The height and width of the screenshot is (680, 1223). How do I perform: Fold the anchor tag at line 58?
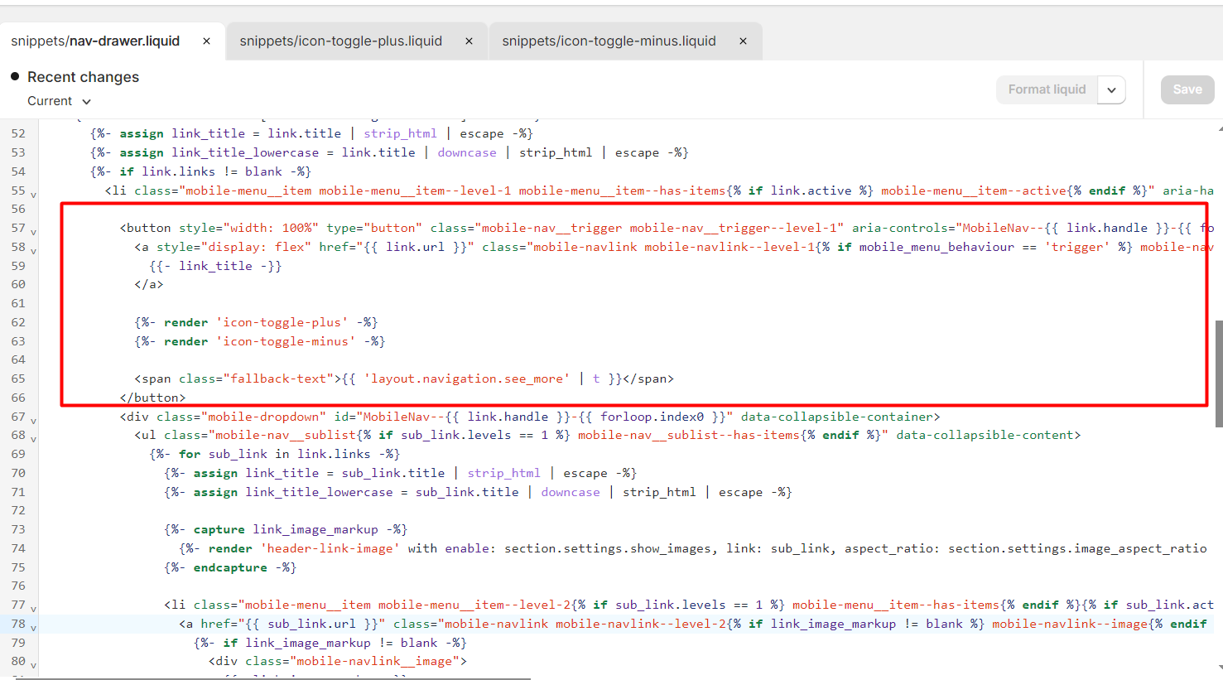coord(33,250)
